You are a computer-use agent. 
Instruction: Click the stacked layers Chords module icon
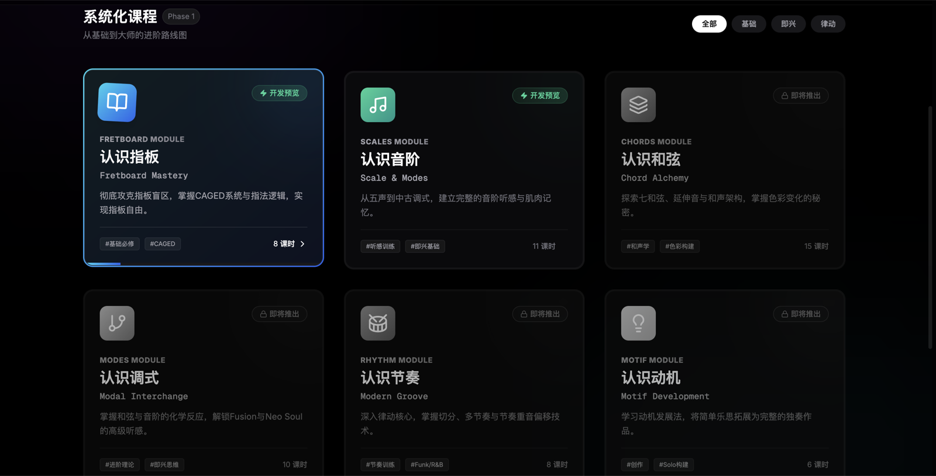pos(638,105)
